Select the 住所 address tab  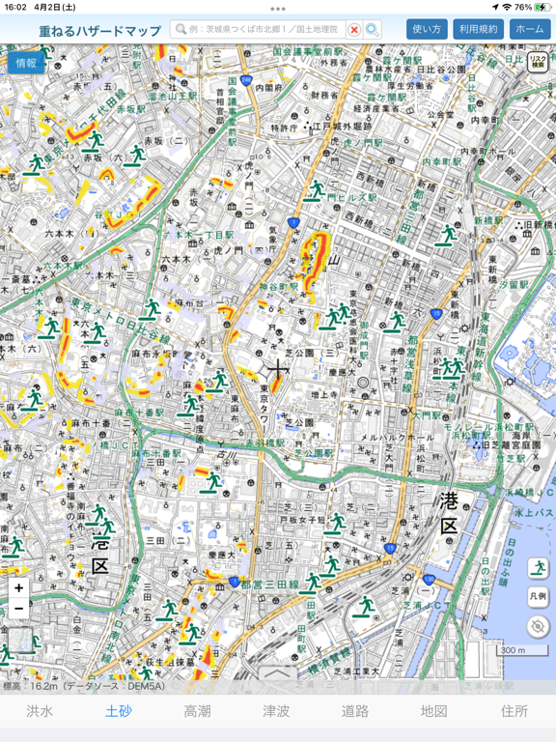[x=514, y=711]
